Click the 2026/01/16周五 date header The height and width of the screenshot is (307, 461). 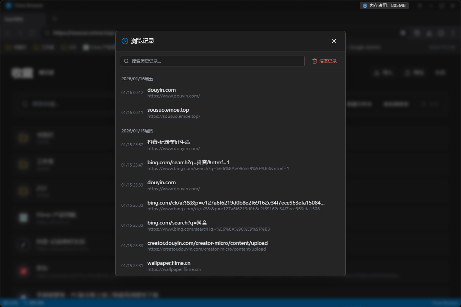click(x=137, y=79)
